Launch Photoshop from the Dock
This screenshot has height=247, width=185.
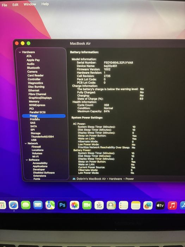[62, 205]
